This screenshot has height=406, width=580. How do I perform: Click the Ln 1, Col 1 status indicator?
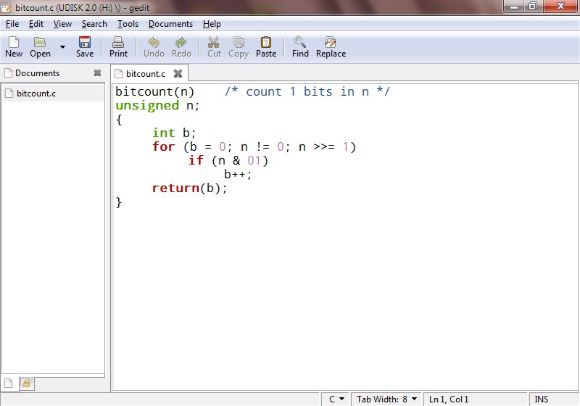pos(449,399)
